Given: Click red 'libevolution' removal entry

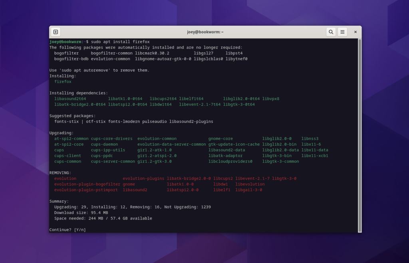Looking at the screenshot, I should [x=250, y=184].
